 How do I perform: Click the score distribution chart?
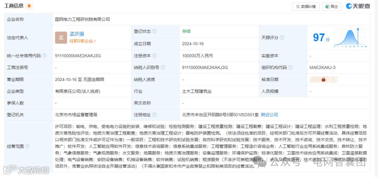point(350,37)
